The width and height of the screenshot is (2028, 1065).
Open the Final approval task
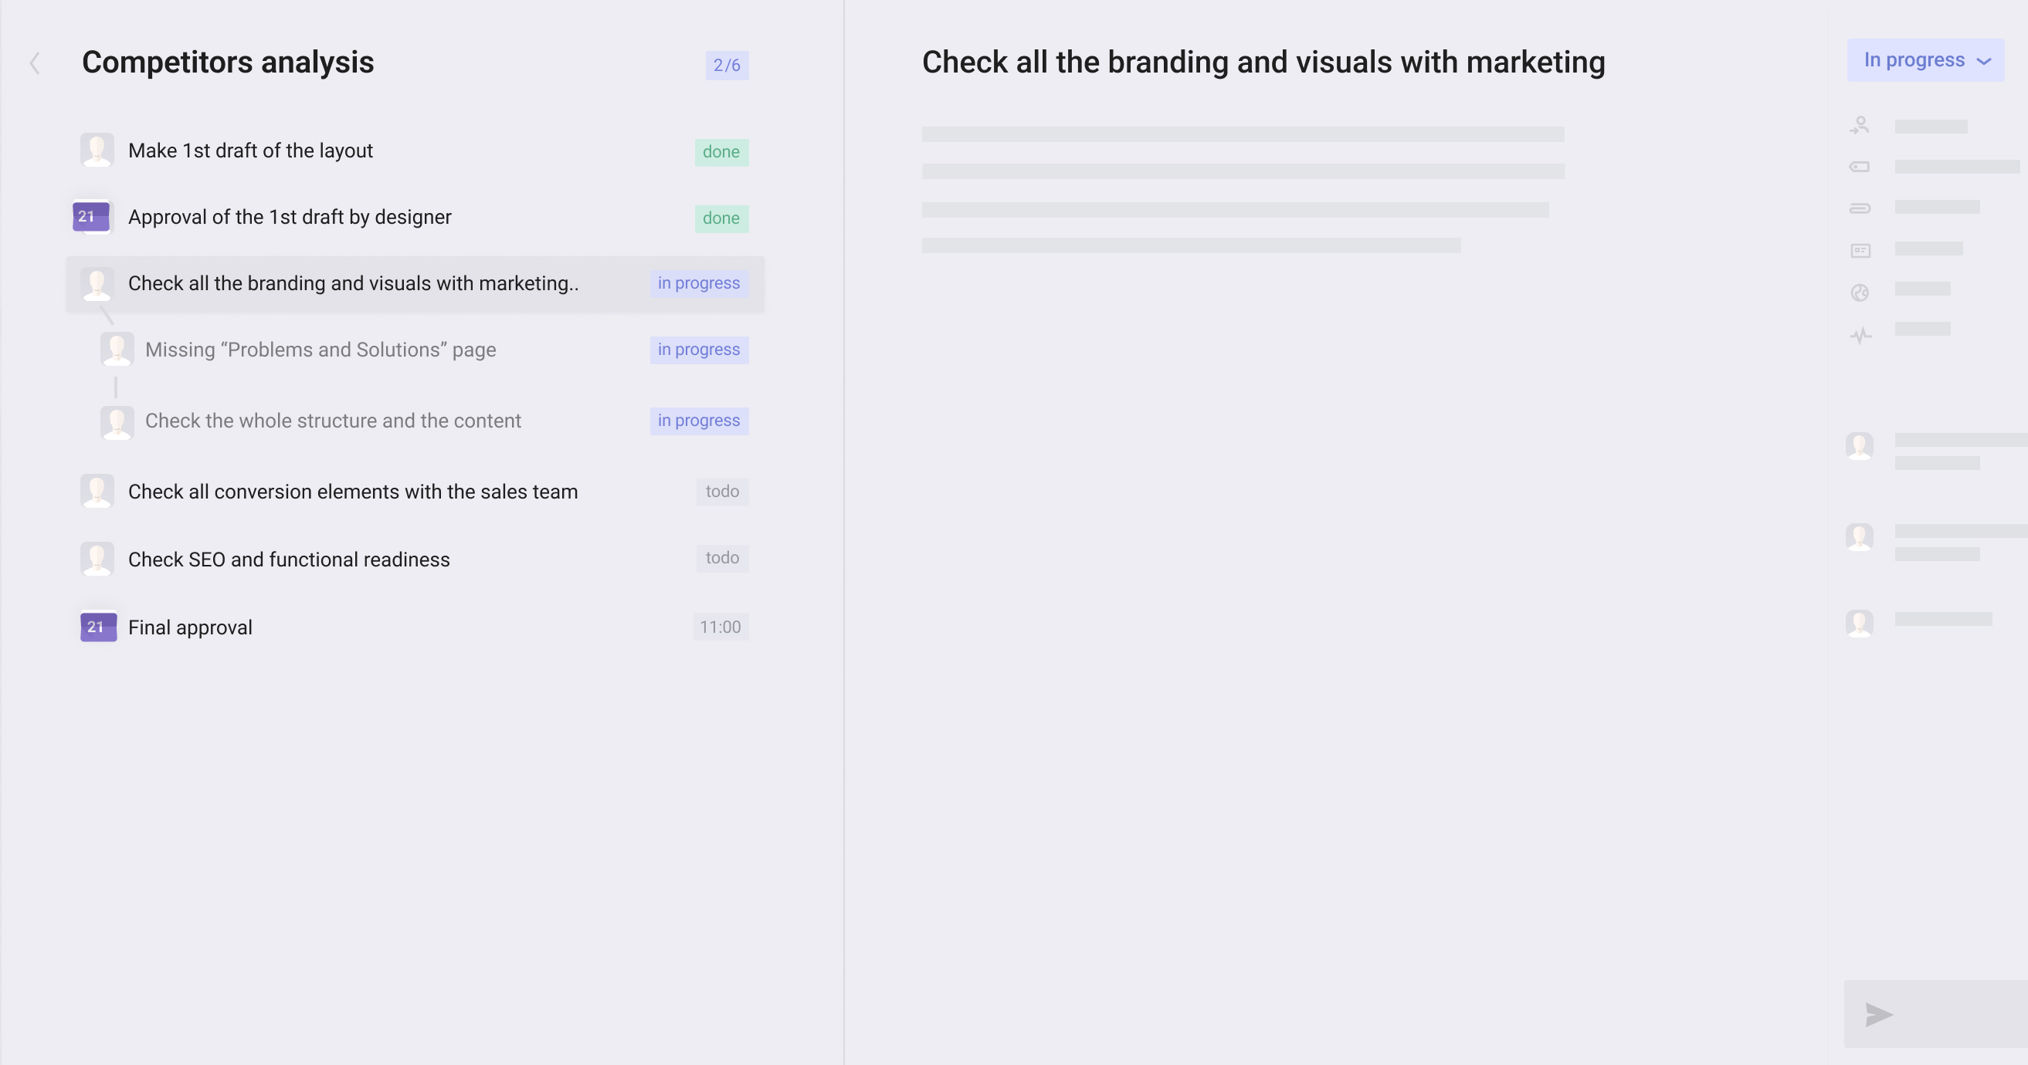(x=190, y=627)
